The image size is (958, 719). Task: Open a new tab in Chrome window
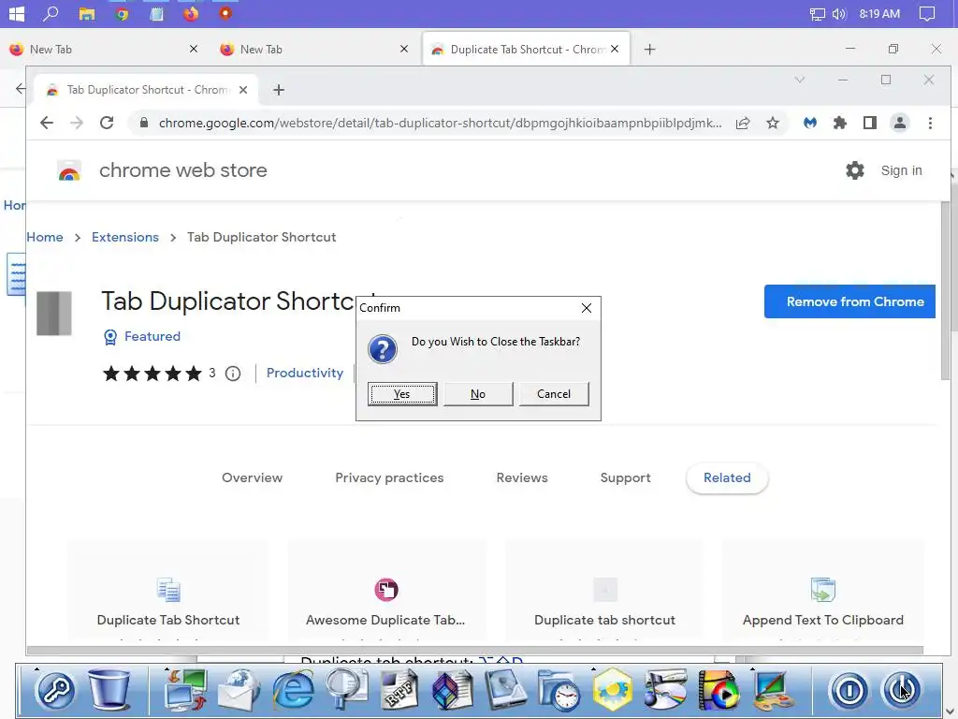click(x=279, y=90)
